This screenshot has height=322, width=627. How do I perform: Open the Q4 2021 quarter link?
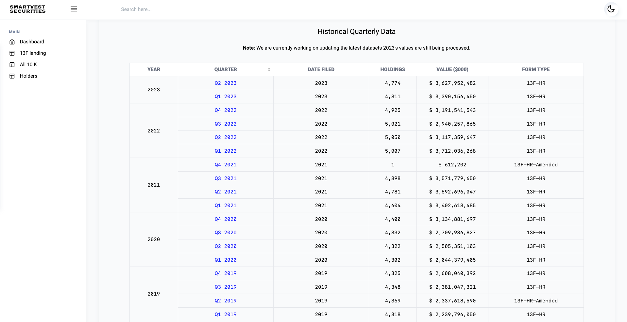tap(226, 165)
